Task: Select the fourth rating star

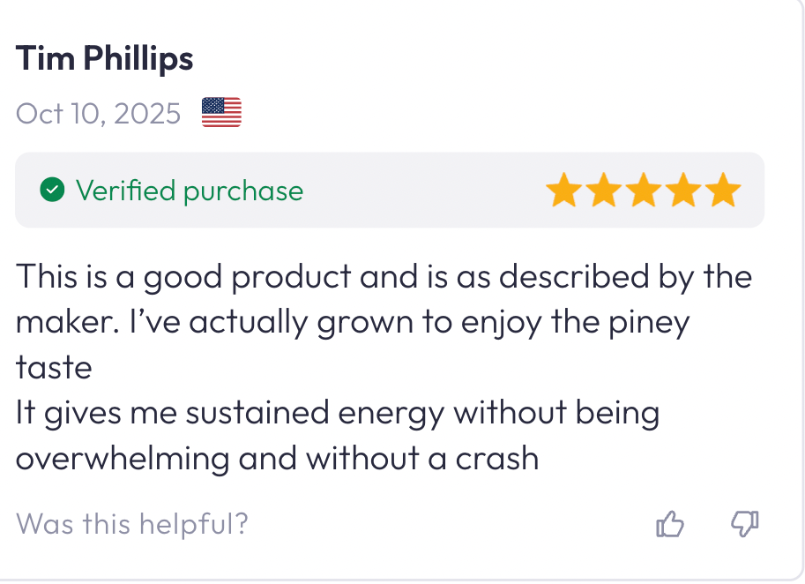Action: click(x=684, y=191)
